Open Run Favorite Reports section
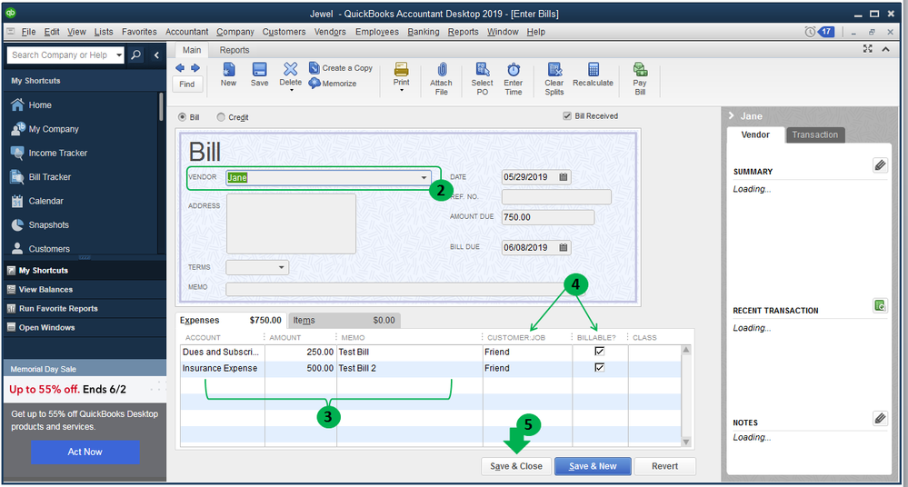This screenshot has height=487, width=908. pyautogui.click(x=58, y=309)
